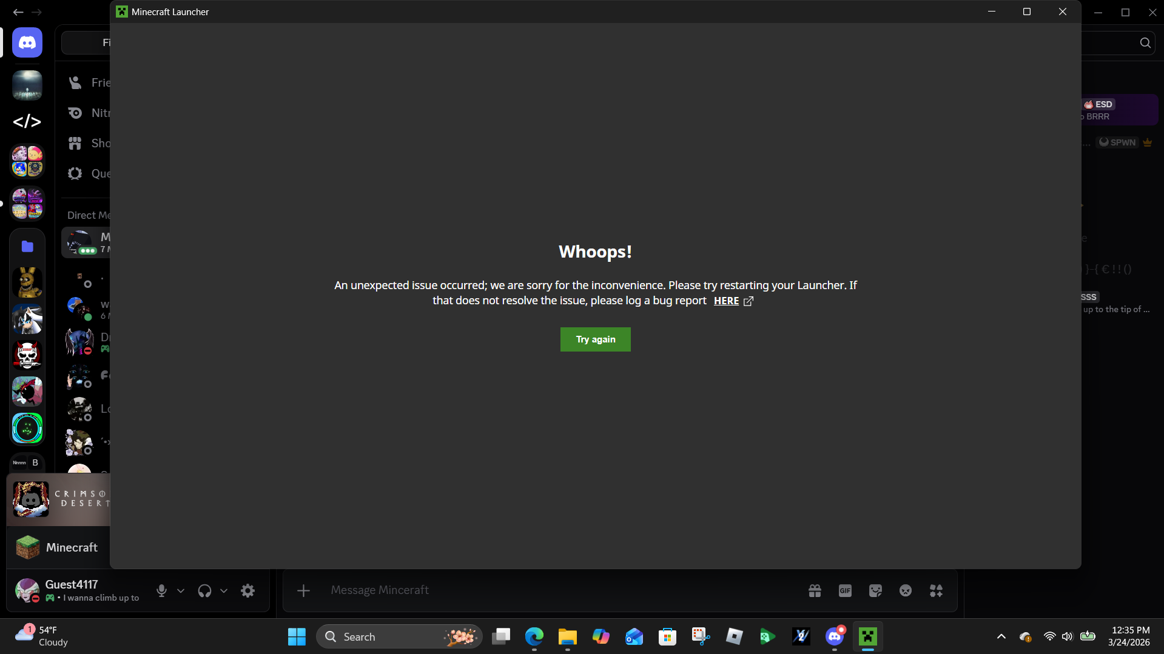Open Copilot from the taskbar

tap(601, 637)
